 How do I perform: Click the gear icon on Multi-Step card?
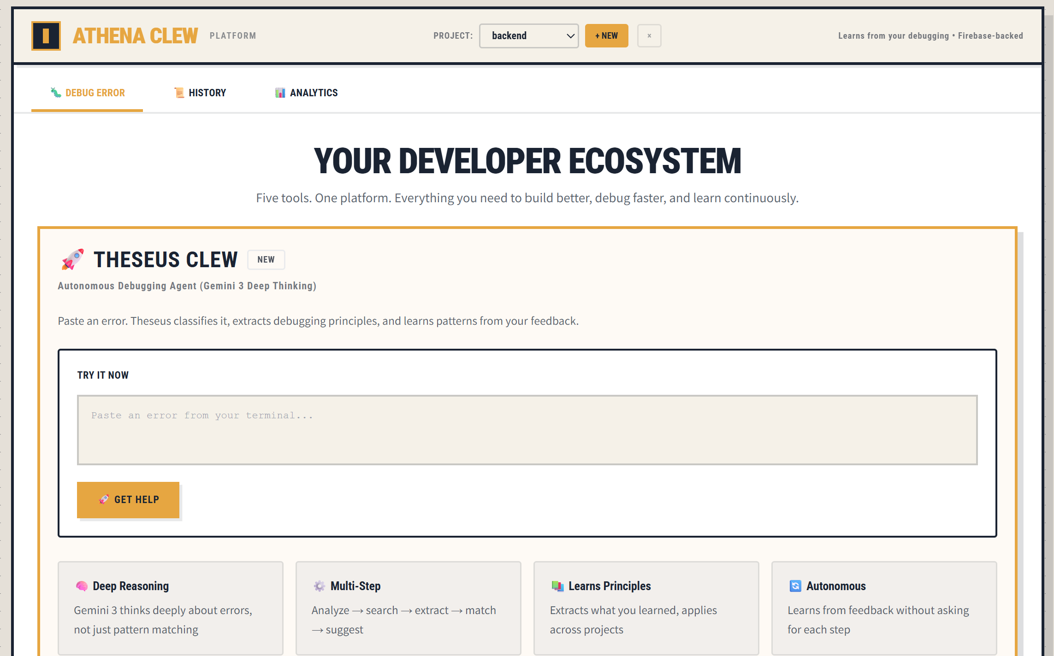coord(319,586)
